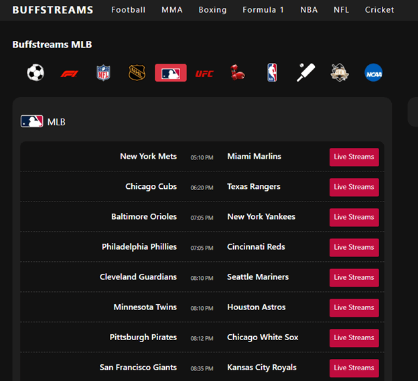Click the 08:35 PM game time
Viewport: 418px width, 381px height.
click(x=202, y=368)
